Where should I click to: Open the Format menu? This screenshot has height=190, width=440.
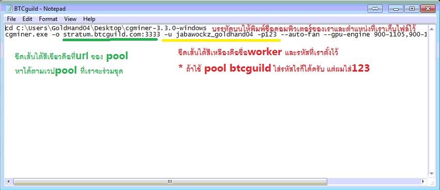(x=48, y=19)
